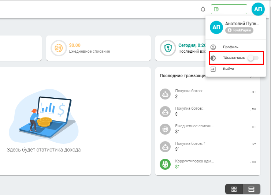
Task: Click the dark theme brightness icon
Action: coord(213,58)
